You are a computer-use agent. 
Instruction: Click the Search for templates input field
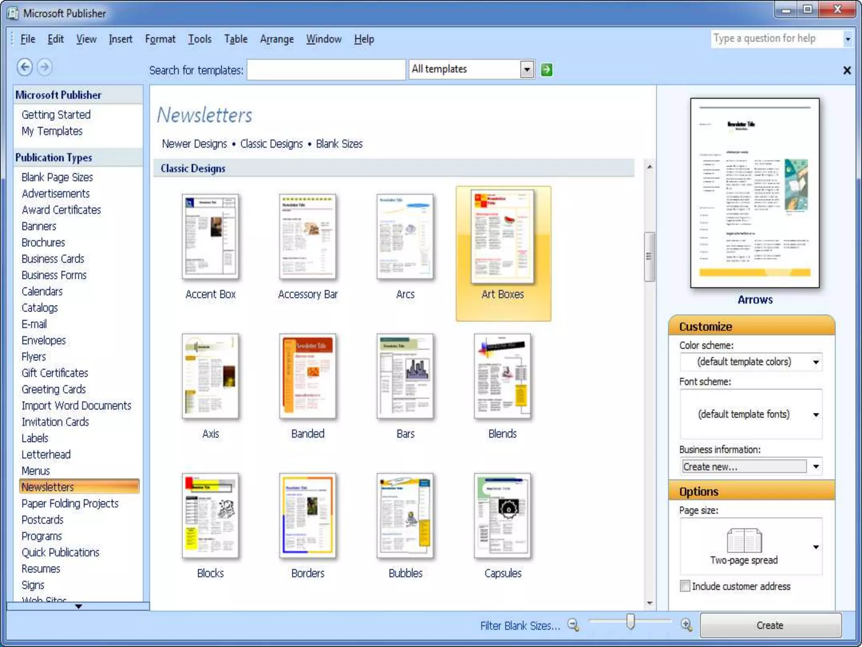tap(326, 70)
